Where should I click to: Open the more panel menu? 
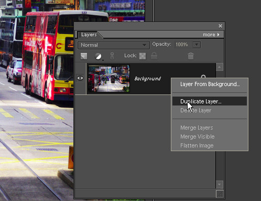[x=211, y=35]
